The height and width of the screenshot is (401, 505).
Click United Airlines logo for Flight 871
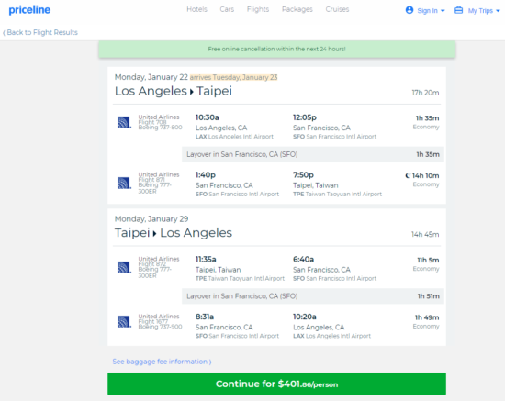(124, 183)
